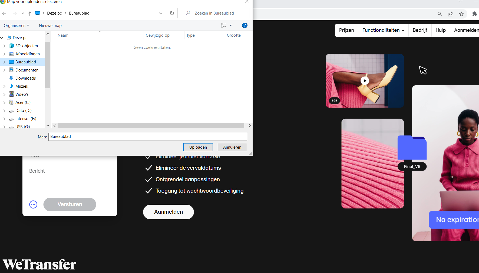Viewport: 479px width, 273px height.
Task: Select Downloads in the folder tree
Action: point(25,78)
